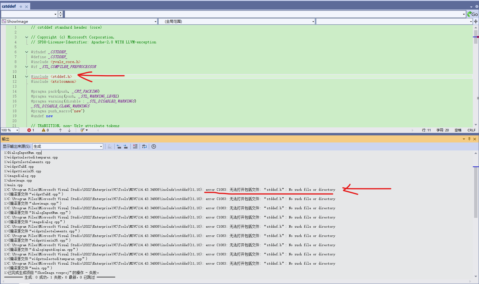
Task: Select the cstddef document tab
Action: point(9,6)
